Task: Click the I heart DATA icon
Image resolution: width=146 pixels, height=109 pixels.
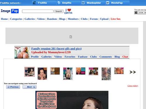Action: coord(68,11)
